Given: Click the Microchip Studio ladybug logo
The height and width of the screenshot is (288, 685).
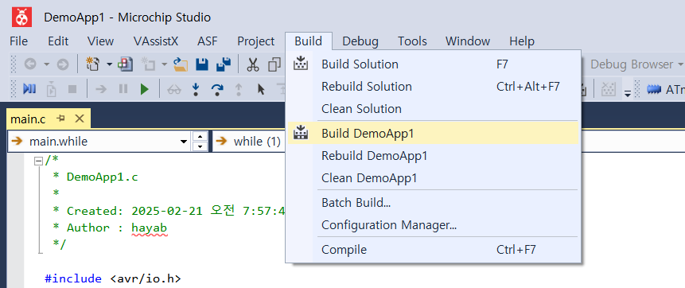Looking at the screenshot, I should click(21, 17).
